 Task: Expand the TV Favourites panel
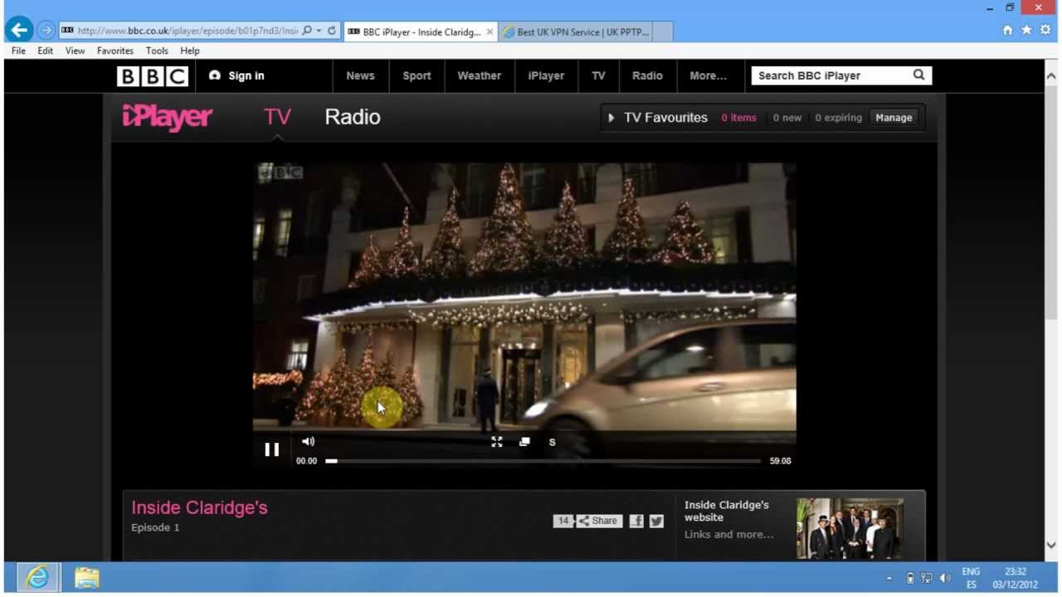(611, 118)
